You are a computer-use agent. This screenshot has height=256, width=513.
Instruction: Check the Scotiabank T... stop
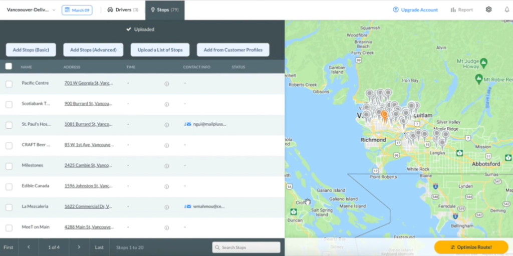tap(9, 104)
